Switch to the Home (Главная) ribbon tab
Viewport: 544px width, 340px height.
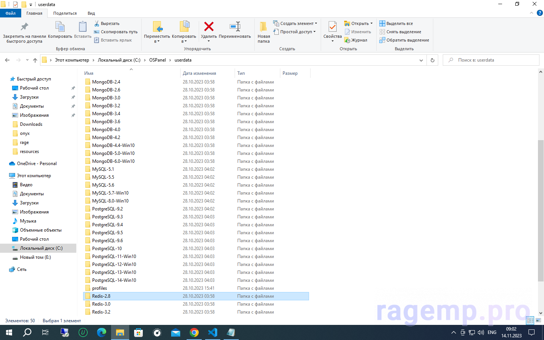click(x=34, y=13)
